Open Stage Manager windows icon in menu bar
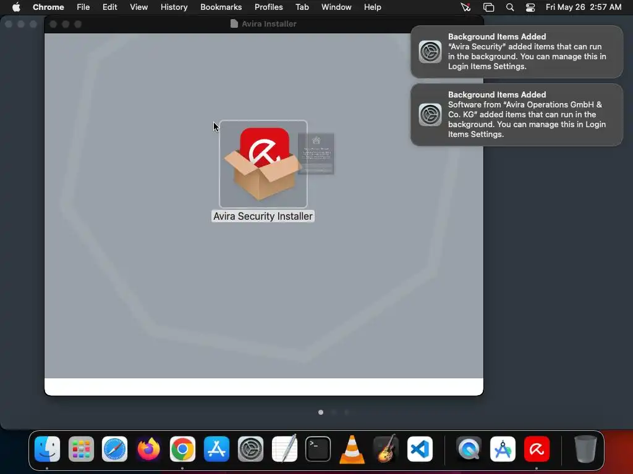 point(488,7)
